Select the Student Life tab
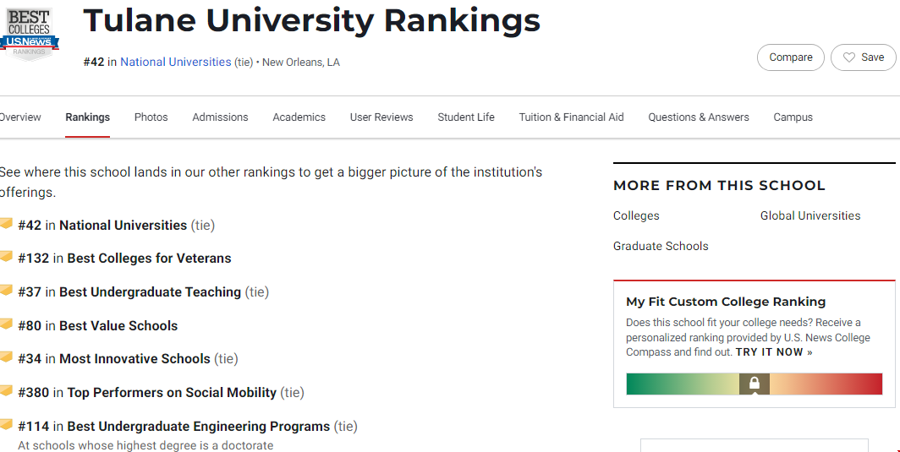This screenshot has width=900, height=452. coord(466,117)
